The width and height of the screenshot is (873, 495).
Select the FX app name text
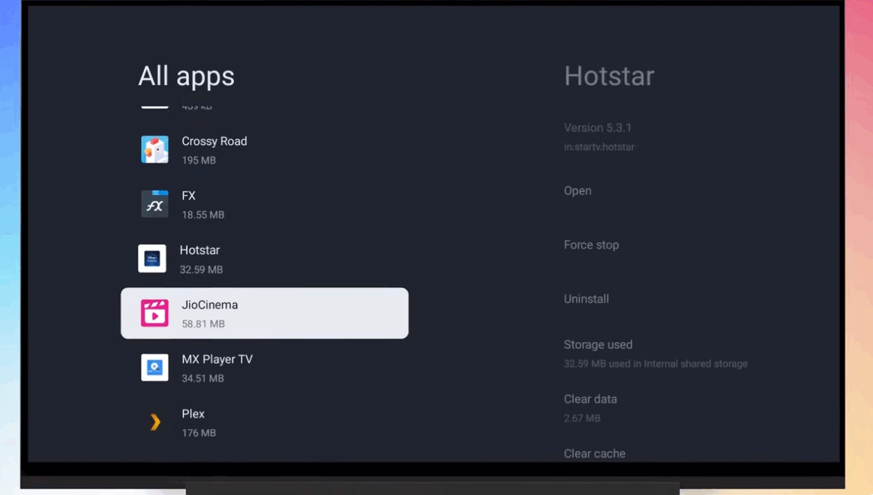pyautogui.click(x=188, y=196)
